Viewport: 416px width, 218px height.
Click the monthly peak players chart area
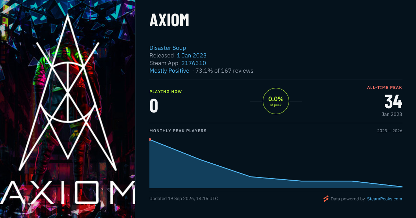point(276,163)
